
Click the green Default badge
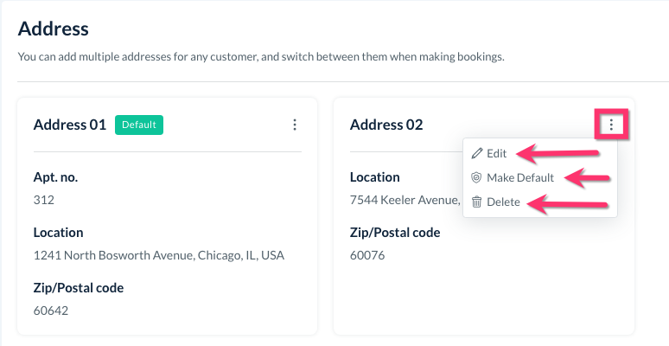(x=138, y=125)
